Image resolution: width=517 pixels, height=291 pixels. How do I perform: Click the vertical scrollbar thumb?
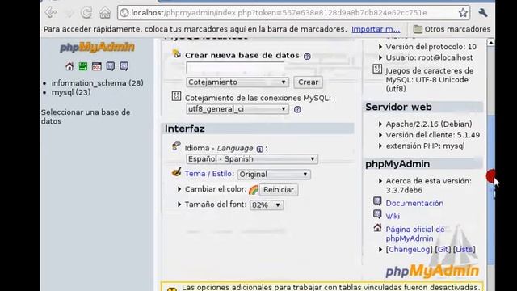pos(490,190)
